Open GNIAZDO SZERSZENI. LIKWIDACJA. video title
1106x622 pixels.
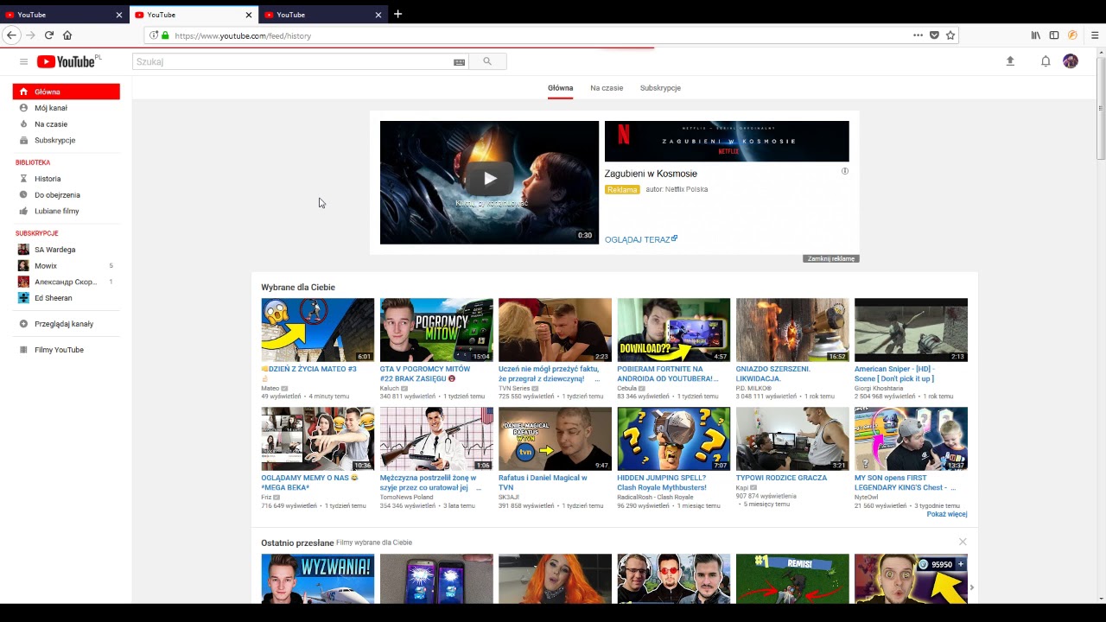(773, 374)
